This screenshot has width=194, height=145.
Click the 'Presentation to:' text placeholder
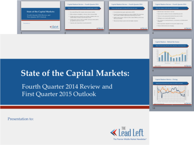[21, 119]
